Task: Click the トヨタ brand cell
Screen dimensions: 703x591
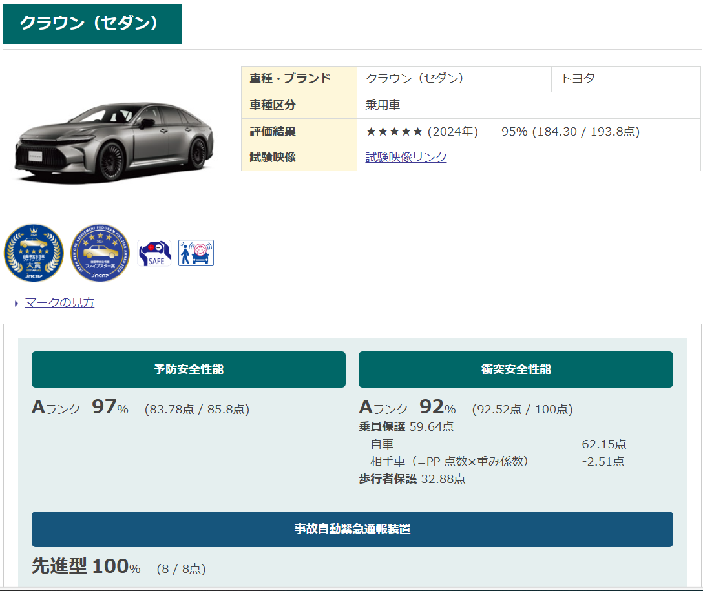Action: (626, 79)
